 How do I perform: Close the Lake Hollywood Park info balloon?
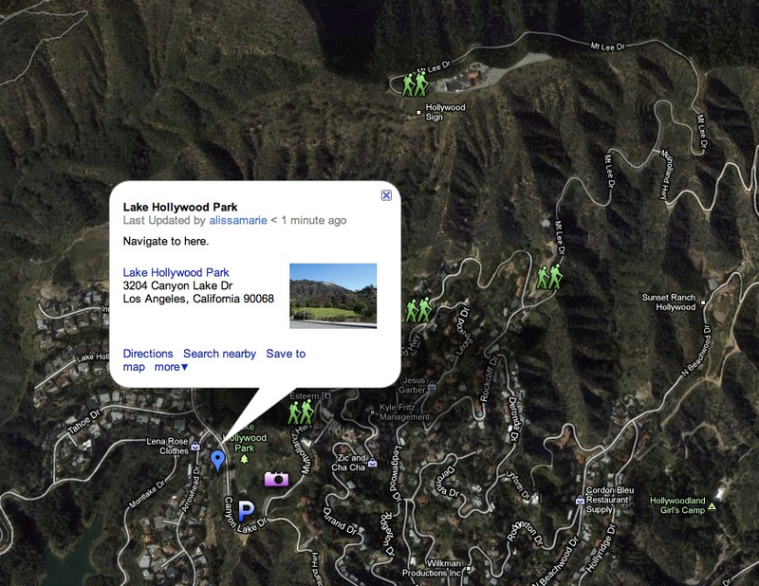click(386, 195)
